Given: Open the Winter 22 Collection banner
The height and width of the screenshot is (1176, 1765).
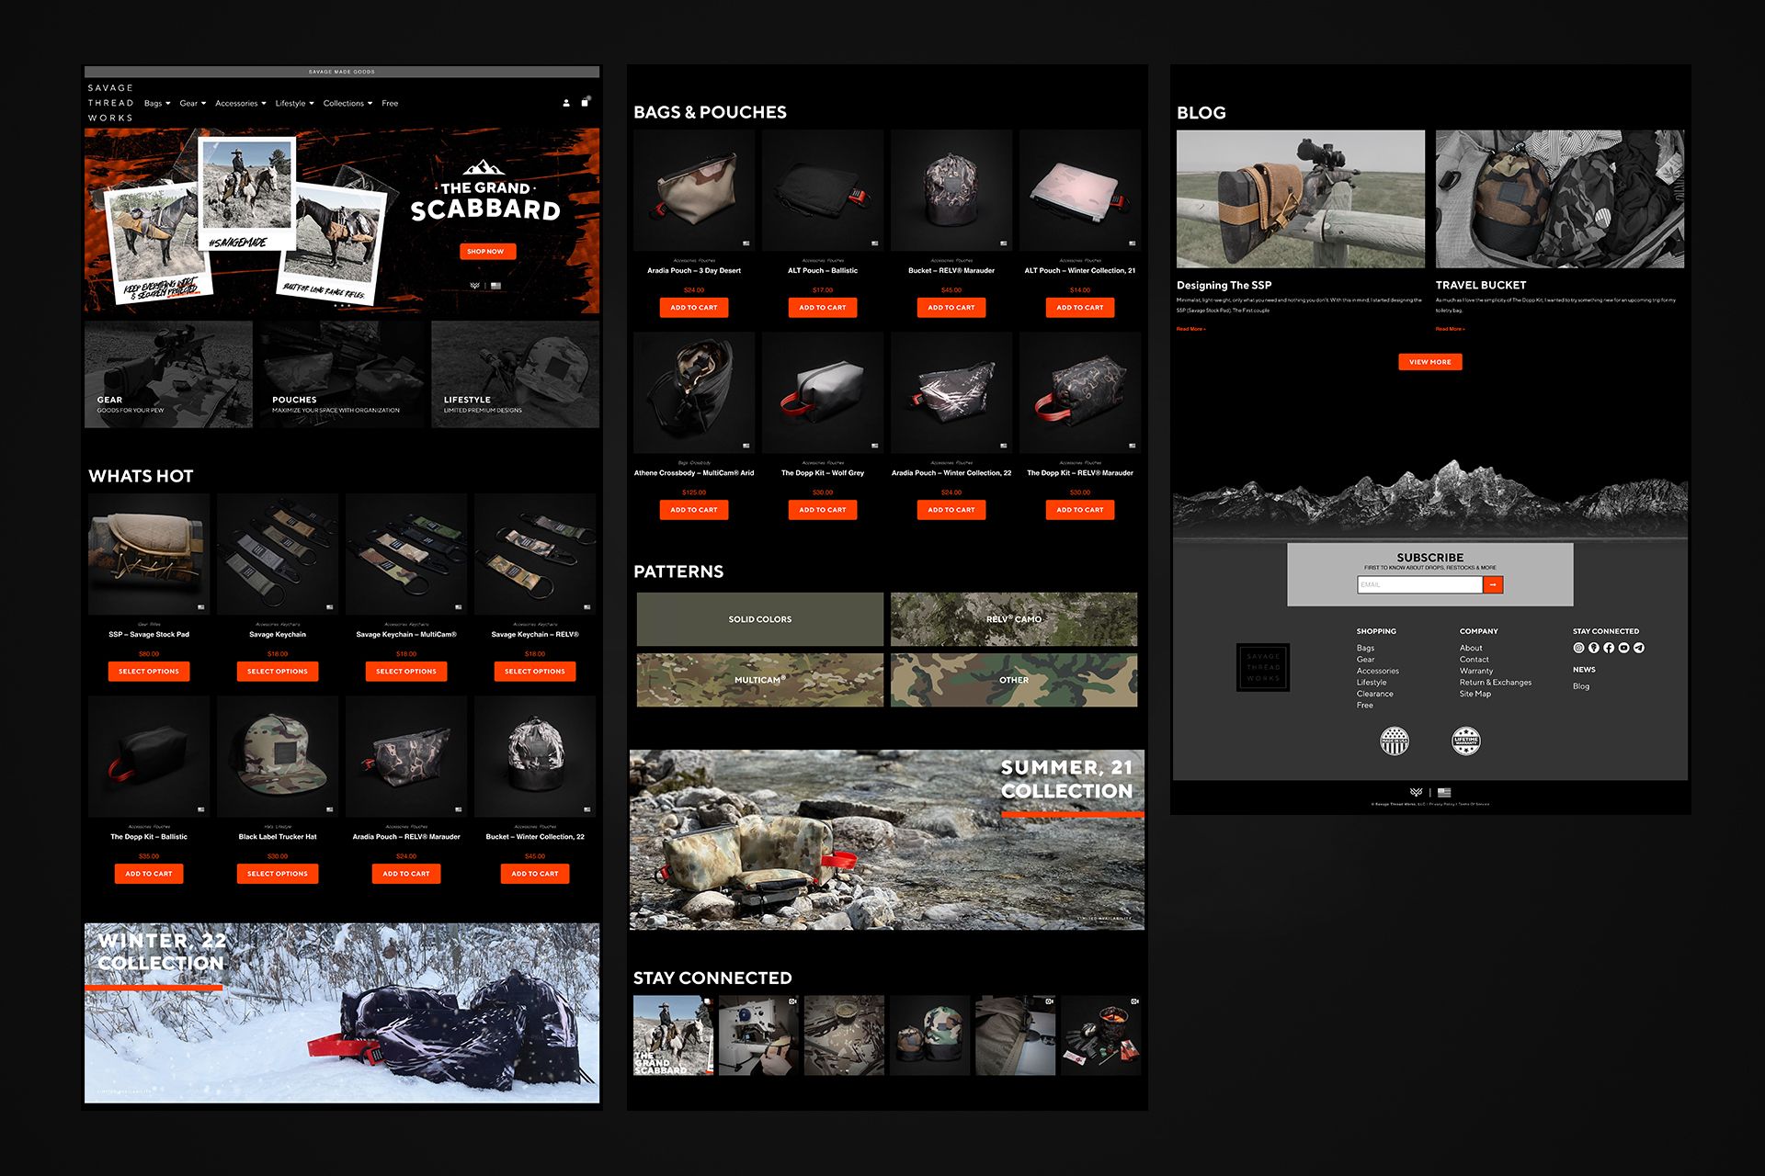Looking at the screenshot, I should 342,1012.
